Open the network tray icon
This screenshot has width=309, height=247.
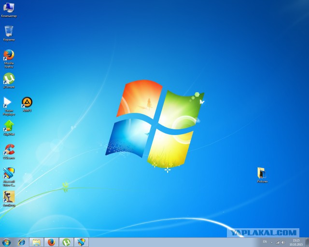point(278,242)
